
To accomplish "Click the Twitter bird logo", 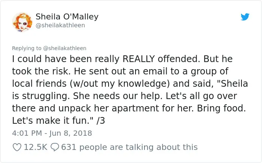I will click(245, 17).
